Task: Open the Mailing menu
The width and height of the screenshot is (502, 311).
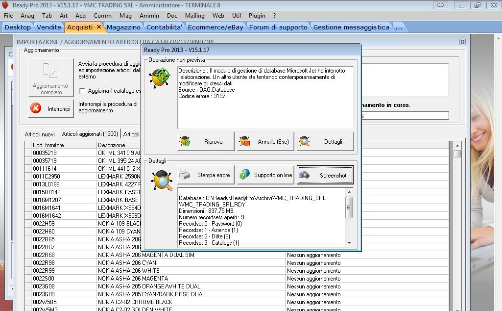Action: [194, 15]
